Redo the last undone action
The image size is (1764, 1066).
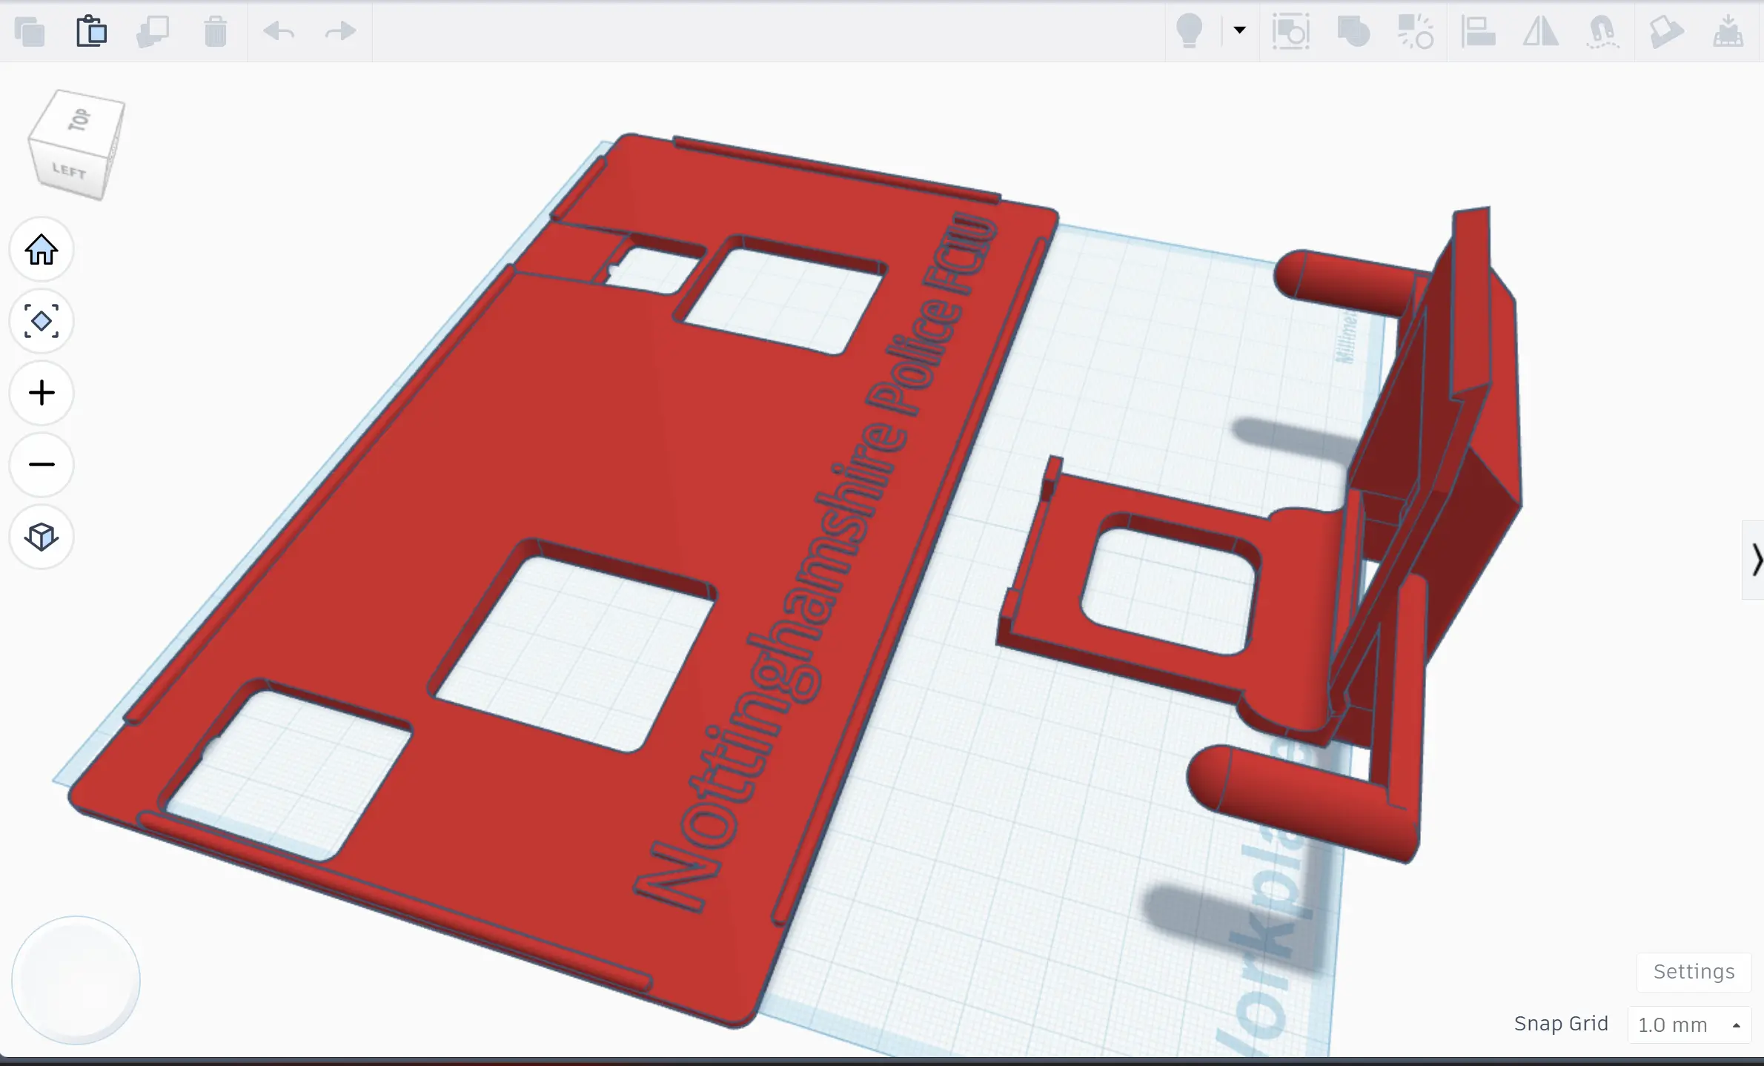point(341,31)
